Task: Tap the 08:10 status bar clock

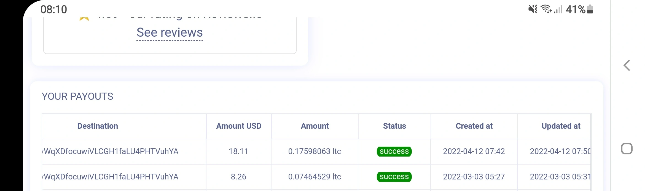Action: [x=54, y=9]
